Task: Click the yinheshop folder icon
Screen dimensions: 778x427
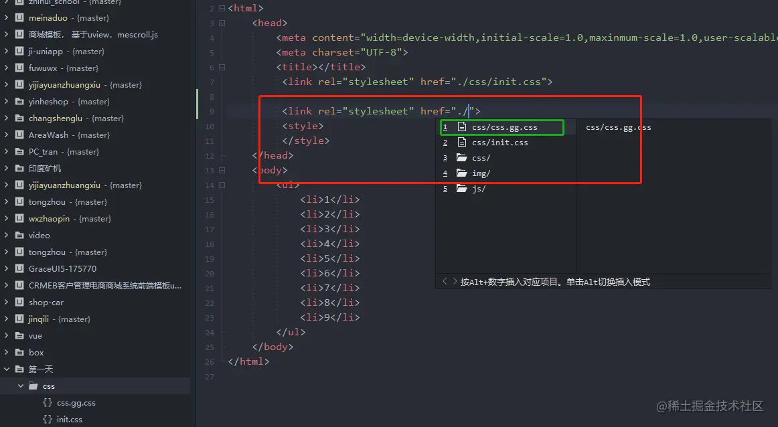Action: coord(19,101)
